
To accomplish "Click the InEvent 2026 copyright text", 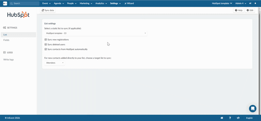I will click(x=12, y=118).
